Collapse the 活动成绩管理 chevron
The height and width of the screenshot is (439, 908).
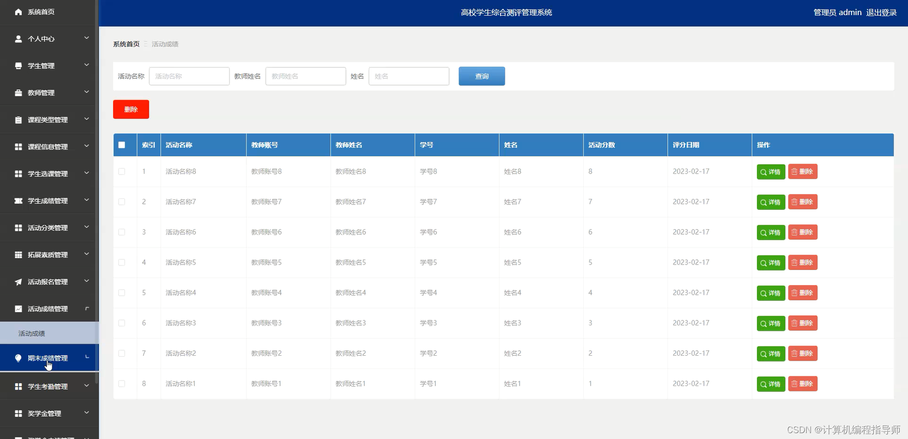click(x=87, y=308)
